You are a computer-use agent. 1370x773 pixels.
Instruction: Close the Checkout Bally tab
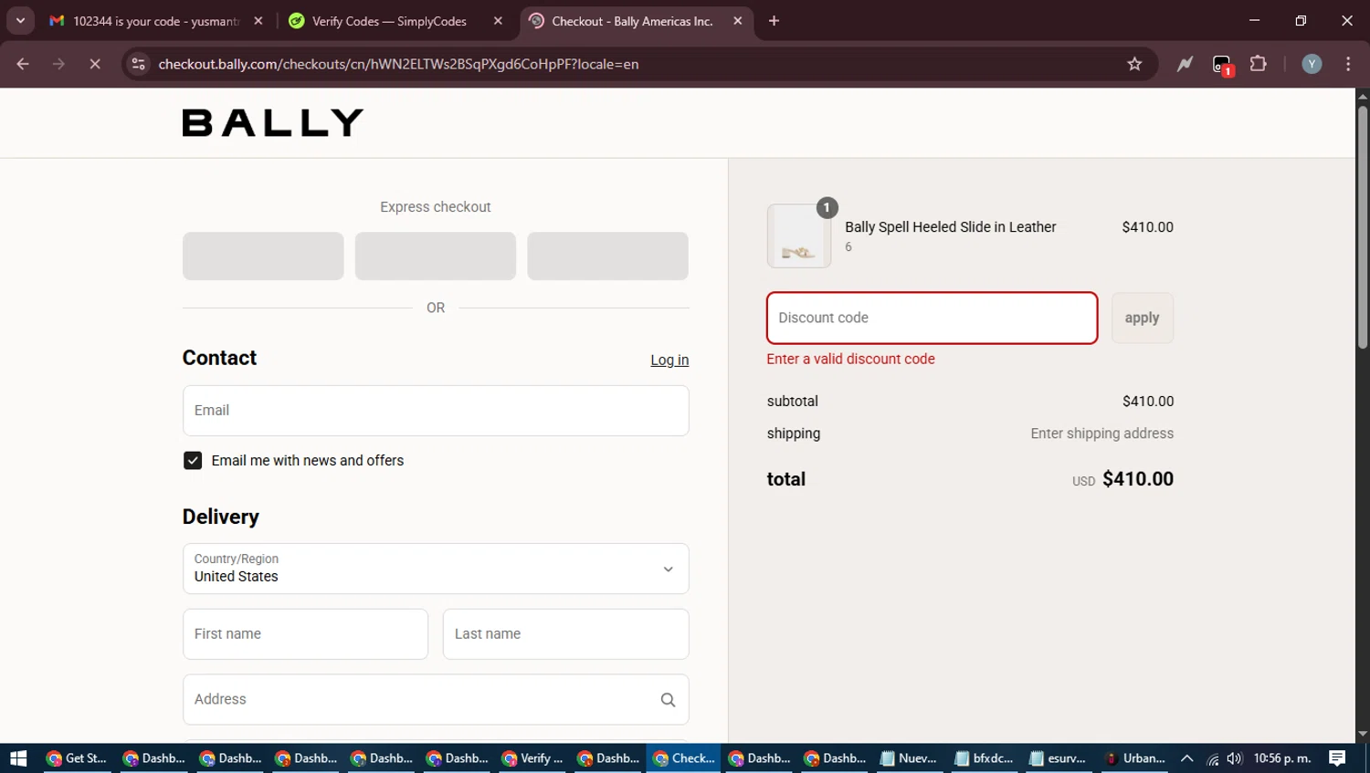[x=738, y=20]
